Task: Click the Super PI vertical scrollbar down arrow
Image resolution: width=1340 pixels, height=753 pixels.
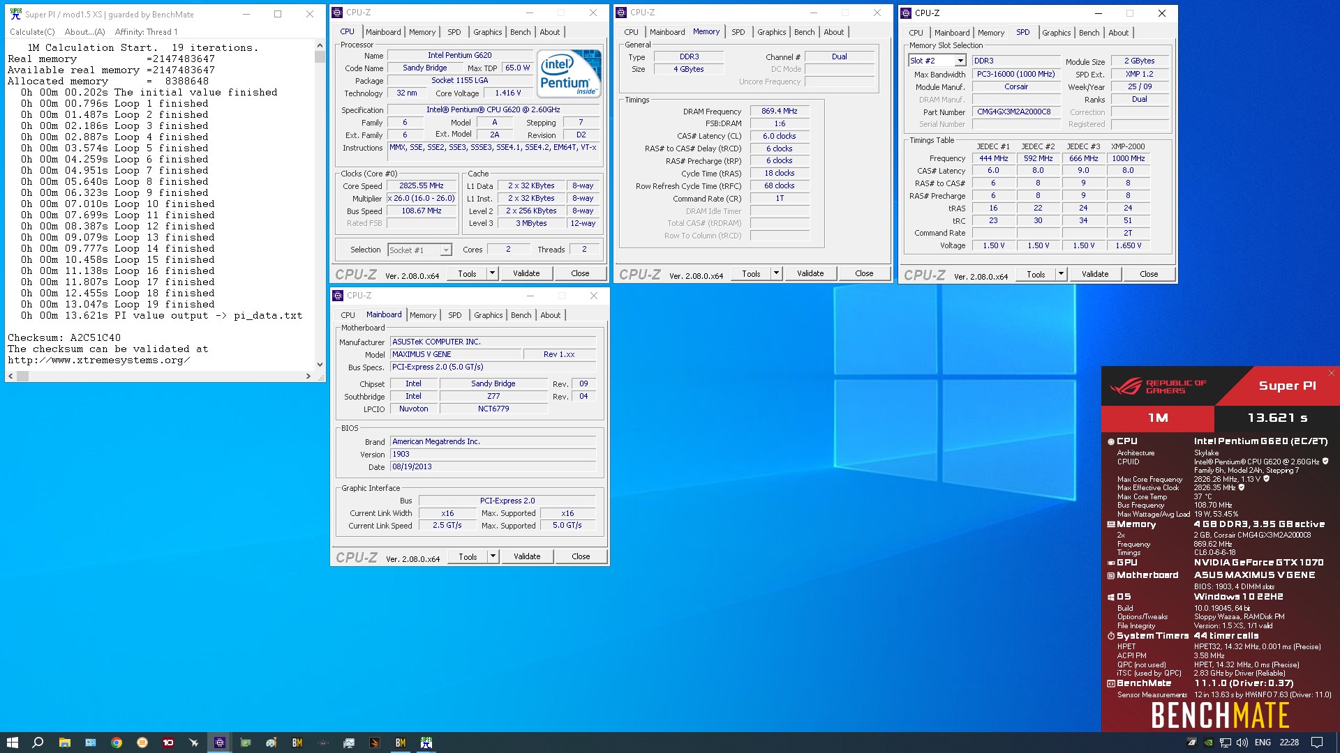Action: (x=320, y=364)
